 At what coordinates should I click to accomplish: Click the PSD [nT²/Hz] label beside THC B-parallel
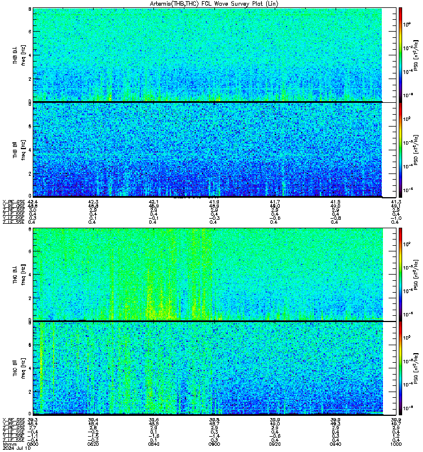tap(416, 368)
